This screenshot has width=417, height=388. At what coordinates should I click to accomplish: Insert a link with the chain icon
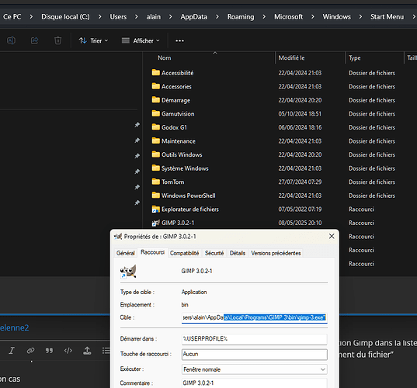click(30, 351)
